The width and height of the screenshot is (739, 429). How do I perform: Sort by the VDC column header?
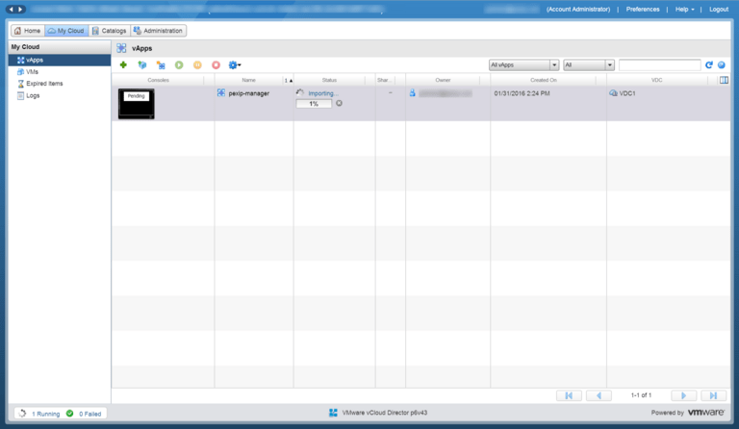656,80
